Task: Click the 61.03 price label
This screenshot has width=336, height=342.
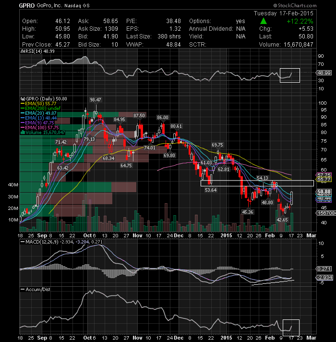Action: pos(206,162)
